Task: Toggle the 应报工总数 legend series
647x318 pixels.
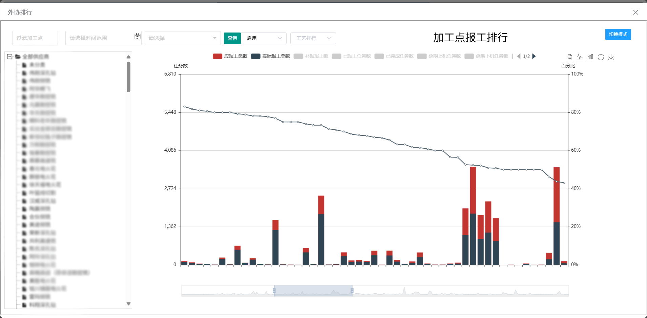Action: 230,56
